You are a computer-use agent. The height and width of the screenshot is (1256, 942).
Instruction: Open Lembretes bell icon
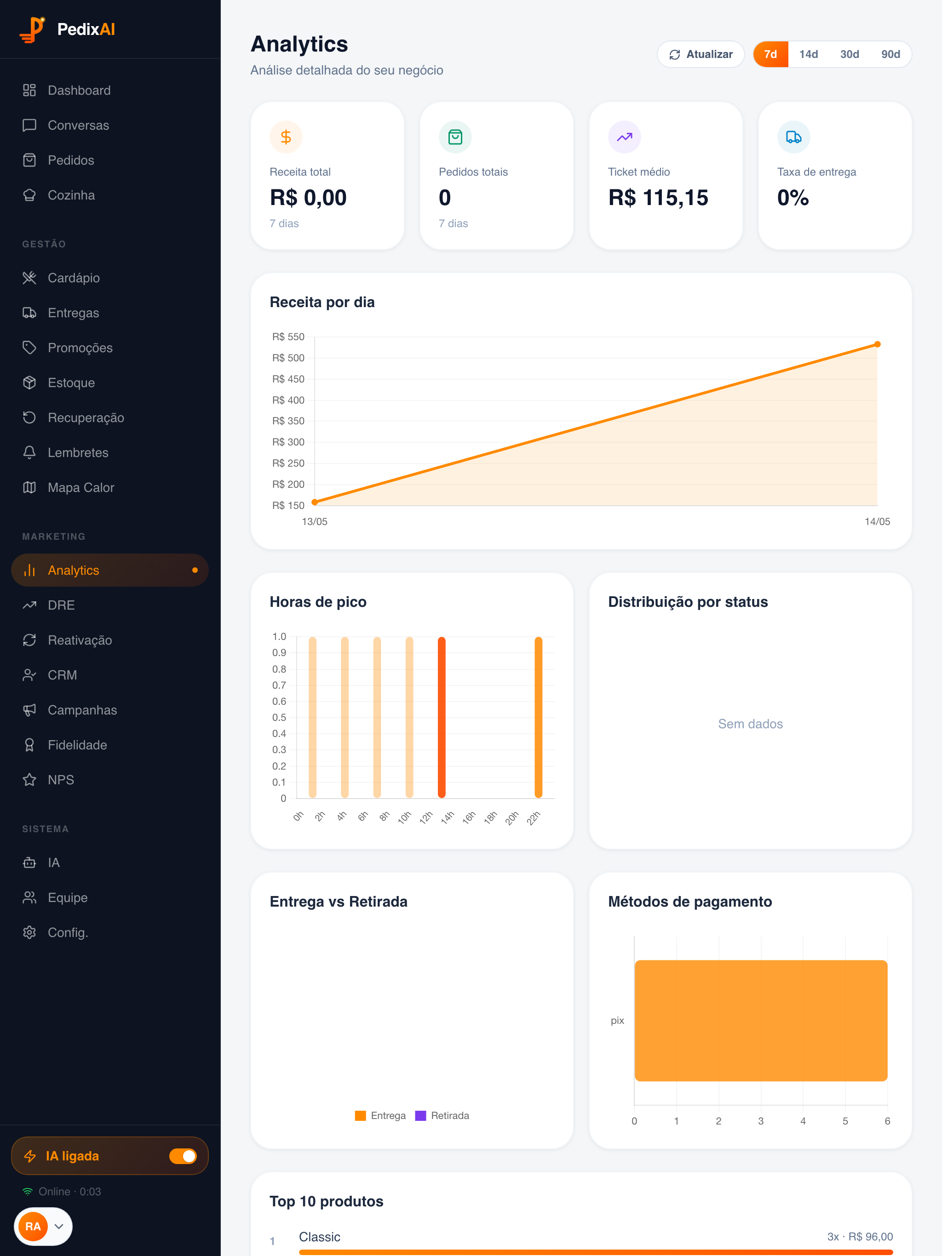tap(29, 452)
